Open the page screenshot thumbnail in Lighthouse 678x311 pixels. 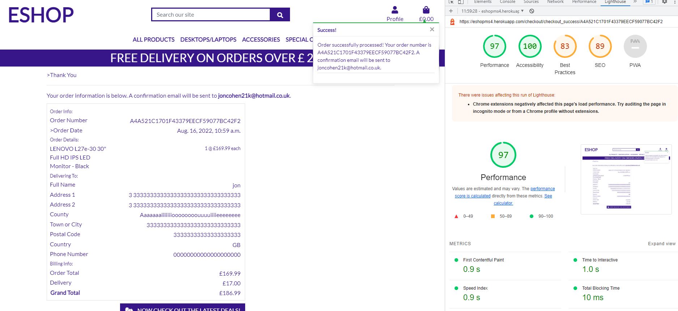click(x=626, y=179)
